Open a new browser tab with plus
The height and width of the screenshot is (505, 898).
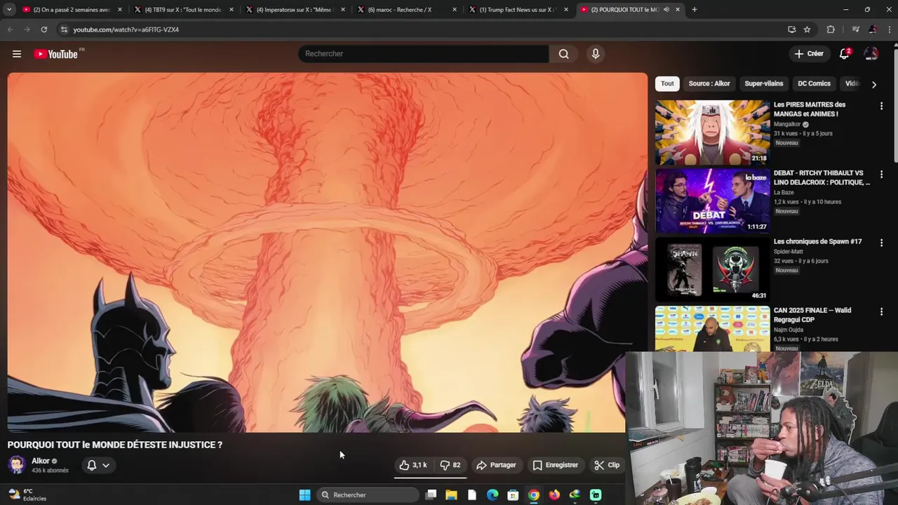[695, 10]
